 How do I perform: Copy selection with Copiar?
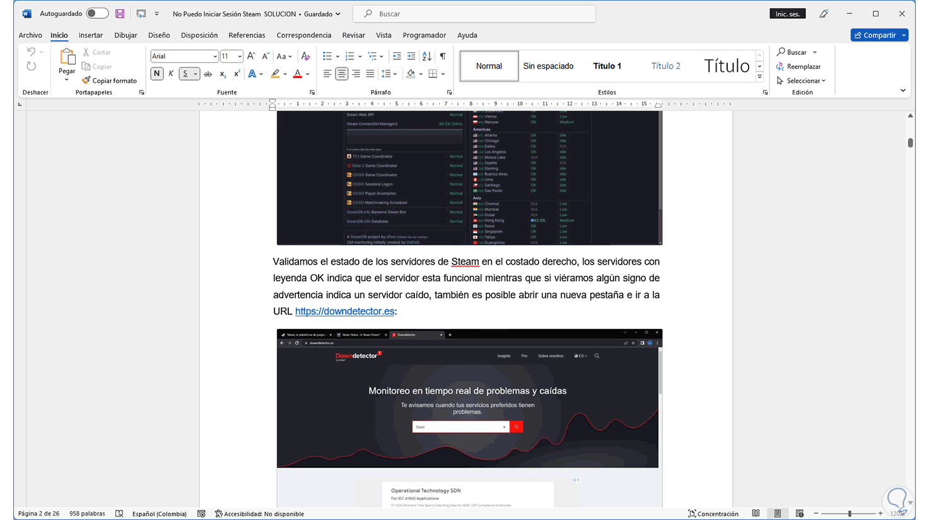coord(97,66)
